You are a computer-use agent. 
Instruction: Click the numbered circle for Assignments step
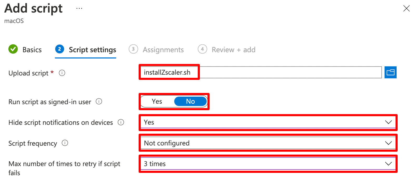(x=133, y=49)
